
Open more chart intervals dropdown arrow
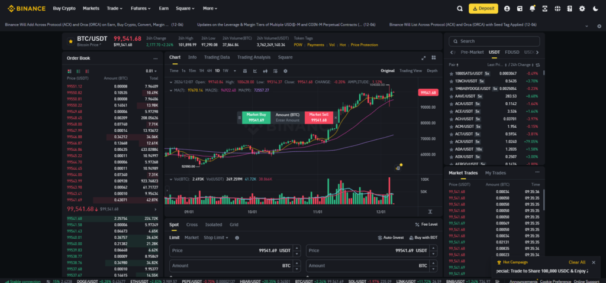pos(234,71)
